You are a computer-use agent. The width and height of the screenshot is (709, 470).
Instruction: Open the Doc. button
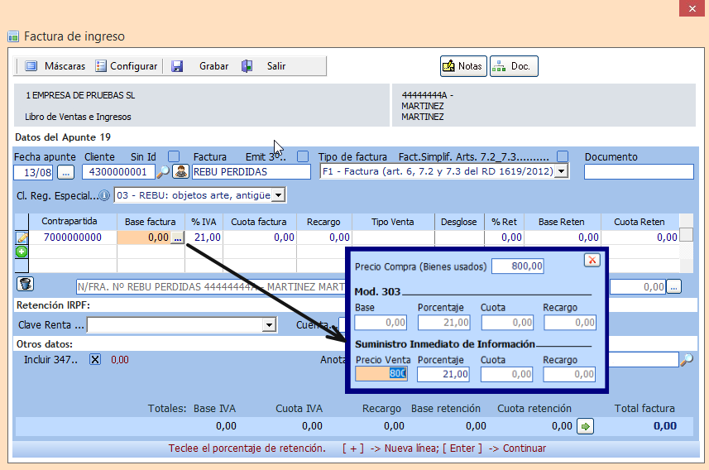tap(514, 66)
